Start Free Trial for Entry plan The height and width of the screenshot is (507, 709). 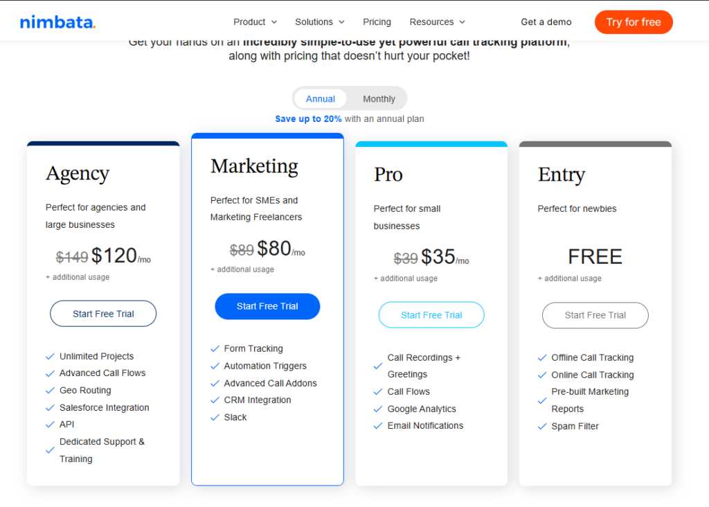tap(595, 315)
